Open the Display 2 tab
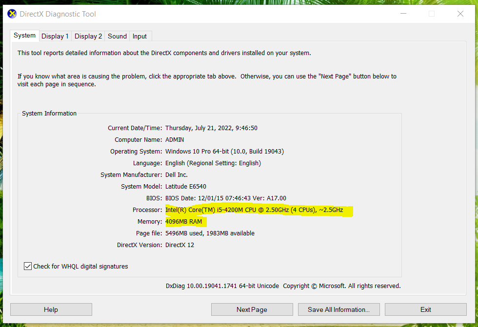 pos(88,36)
